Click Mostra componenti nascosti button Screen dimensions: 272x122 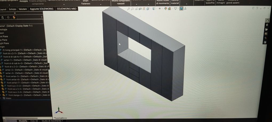(x=121, y=2)
